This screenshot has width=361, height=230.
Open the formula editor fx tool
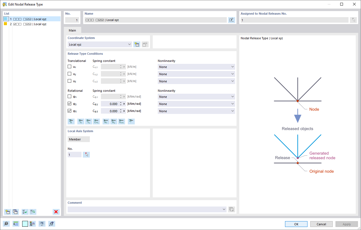(x=51, y=224)
